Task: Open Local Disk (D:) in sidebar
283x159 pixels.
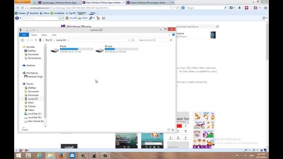Action: click(x=34, y=117)
